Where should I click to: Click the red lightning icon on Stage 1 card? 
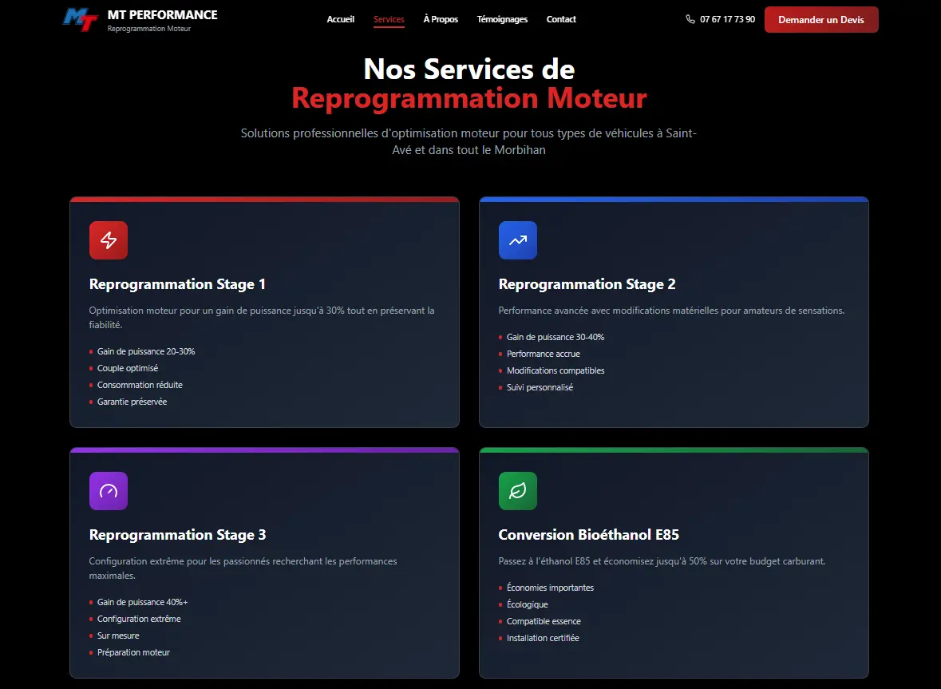click(x=108, y=240)
